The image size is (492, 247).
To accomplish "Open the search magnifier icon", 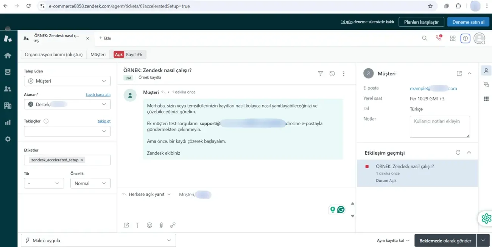I will tap(425, 38).
